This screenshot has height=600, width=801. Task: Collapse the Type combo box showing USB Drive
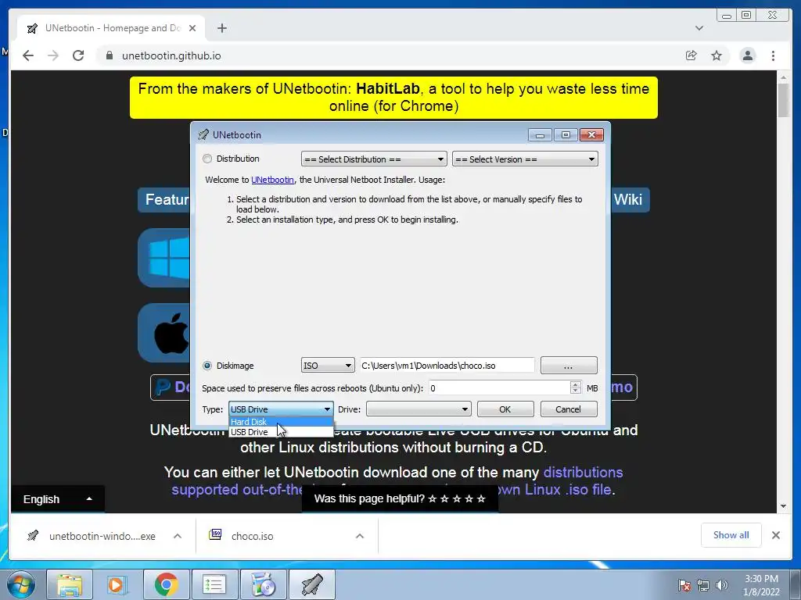pyautogui.click(x=281, y=409)
